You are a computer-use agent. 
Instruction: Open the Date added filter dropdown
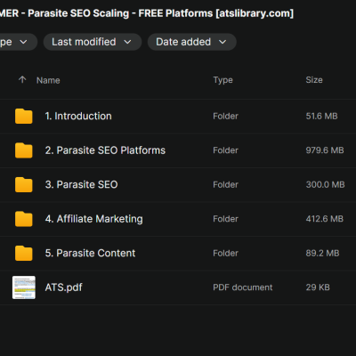191,42
